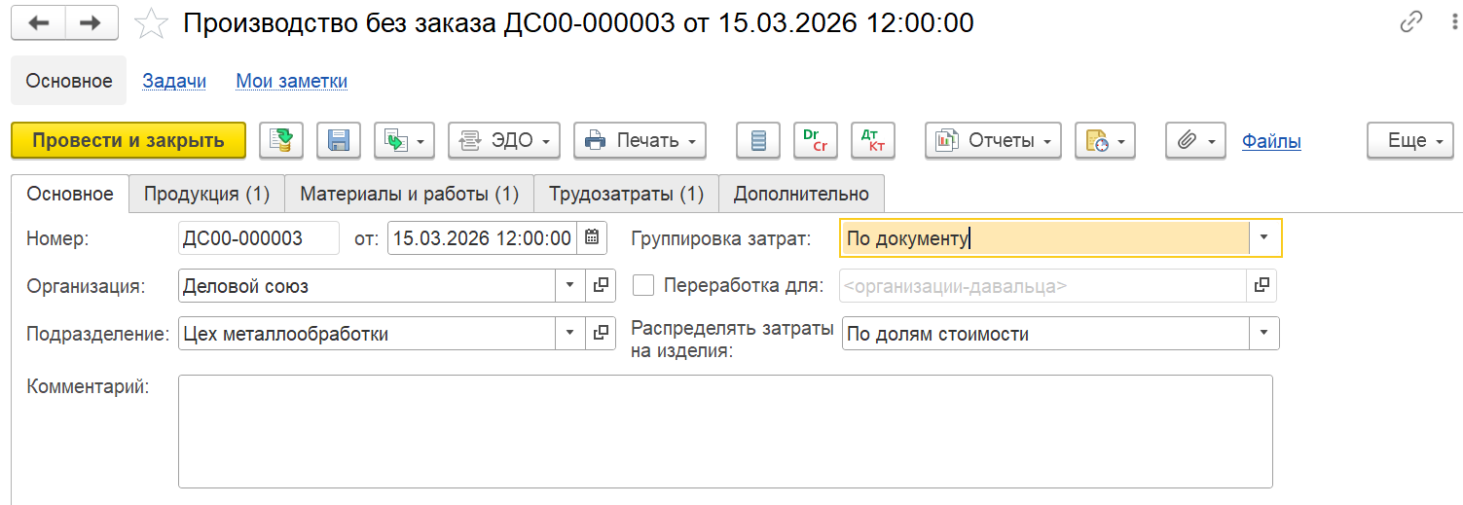1463x505 pixels.
Task: Open-form icon of организации-давальца field
Action: pyautogui.click(x=1262, y=286)
